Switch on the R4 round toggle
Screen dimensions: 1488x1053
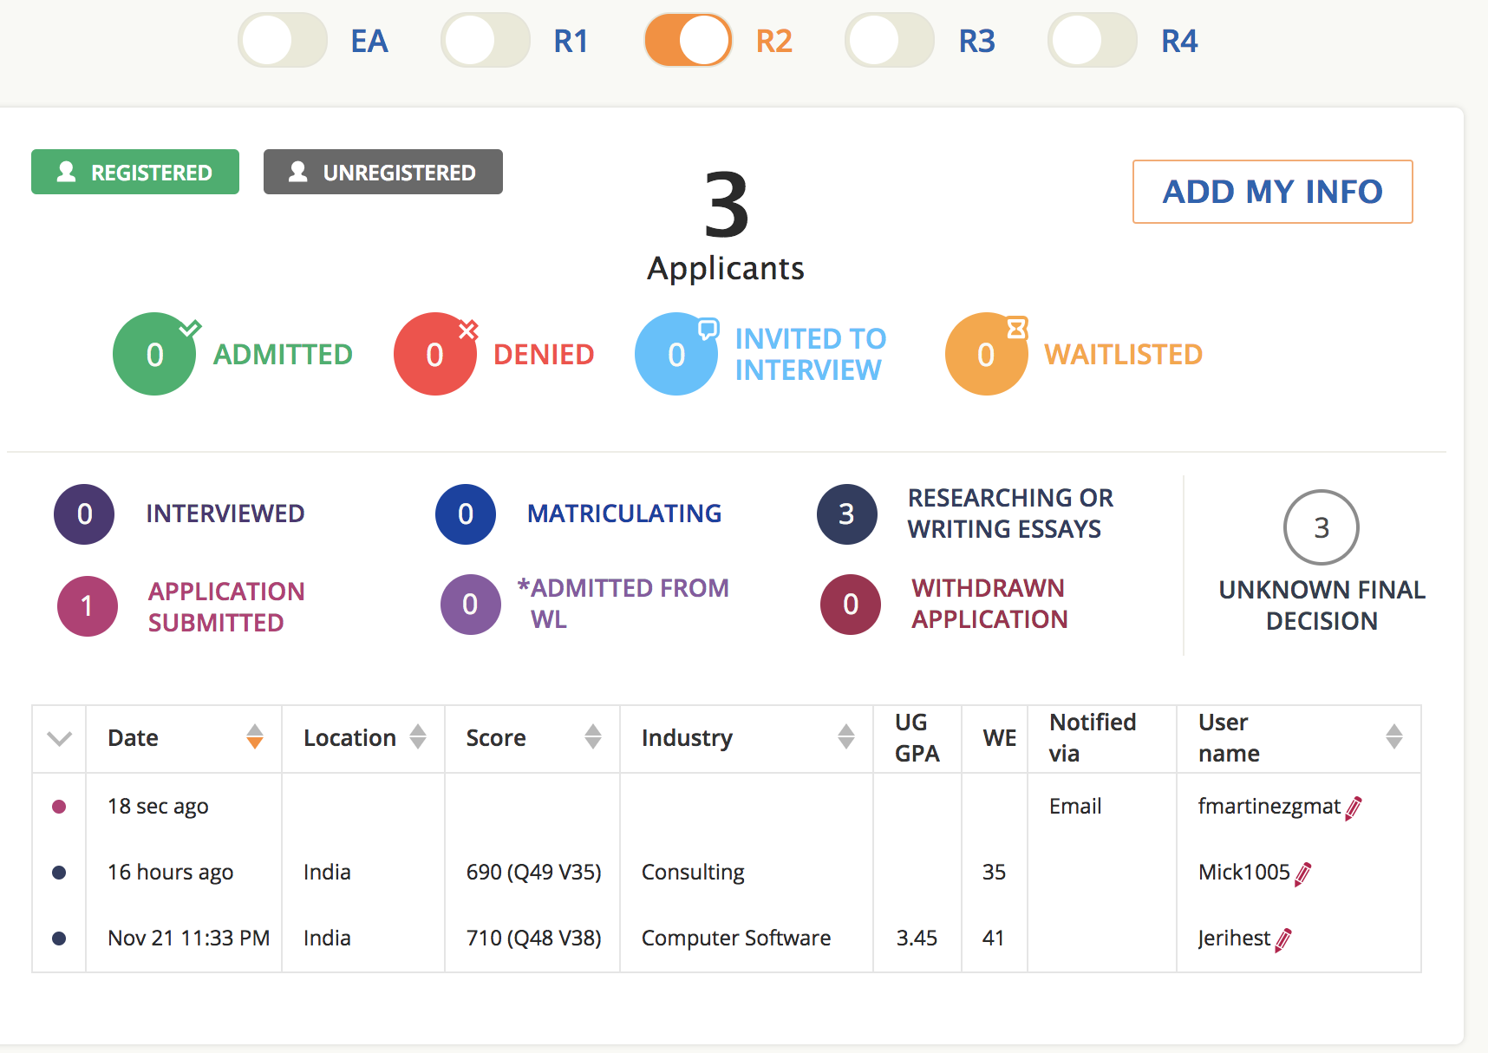click(1093, 41)
